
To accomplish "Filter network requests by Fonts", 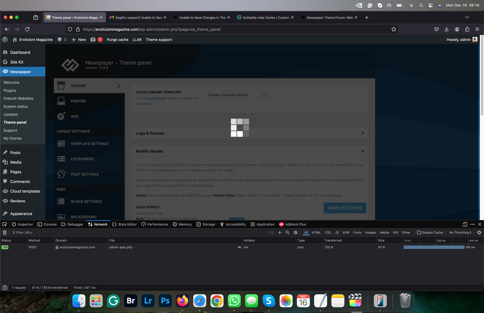I will (x=357, y=233).
